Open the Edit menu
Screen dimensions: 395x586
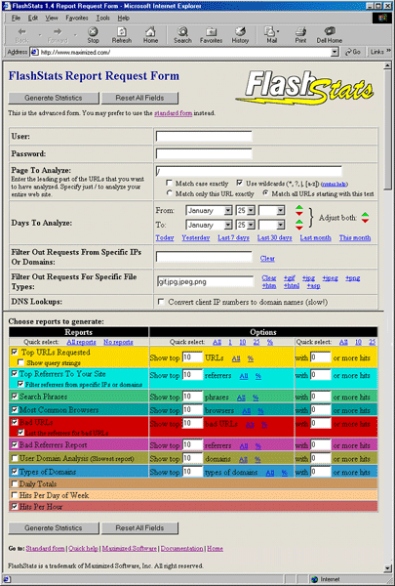[33, 18]
